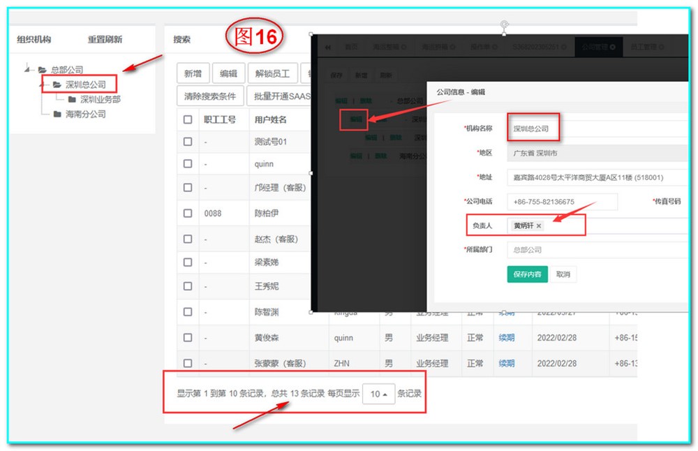The width and height of the screenshot is (698, 451).
Task: Check the box for the 测试号01 row
Action: click(x=188, y=142)
